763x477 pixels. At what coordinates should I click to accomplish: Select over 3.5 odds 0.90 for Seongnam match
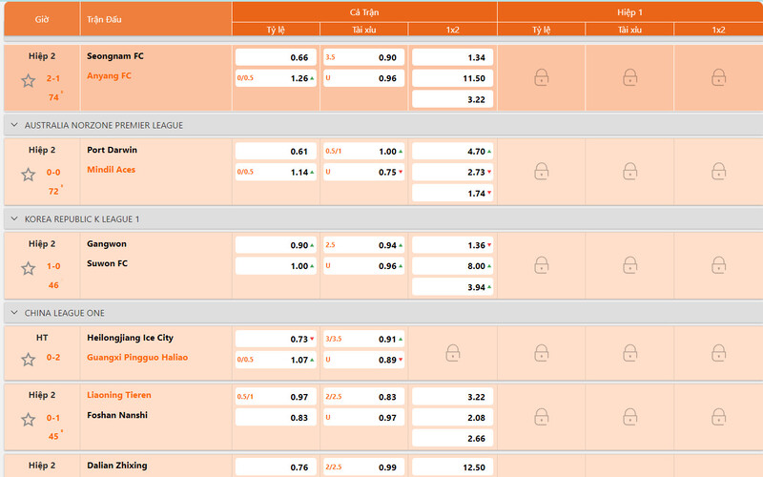pyautogui.click(x=364, y=57)
